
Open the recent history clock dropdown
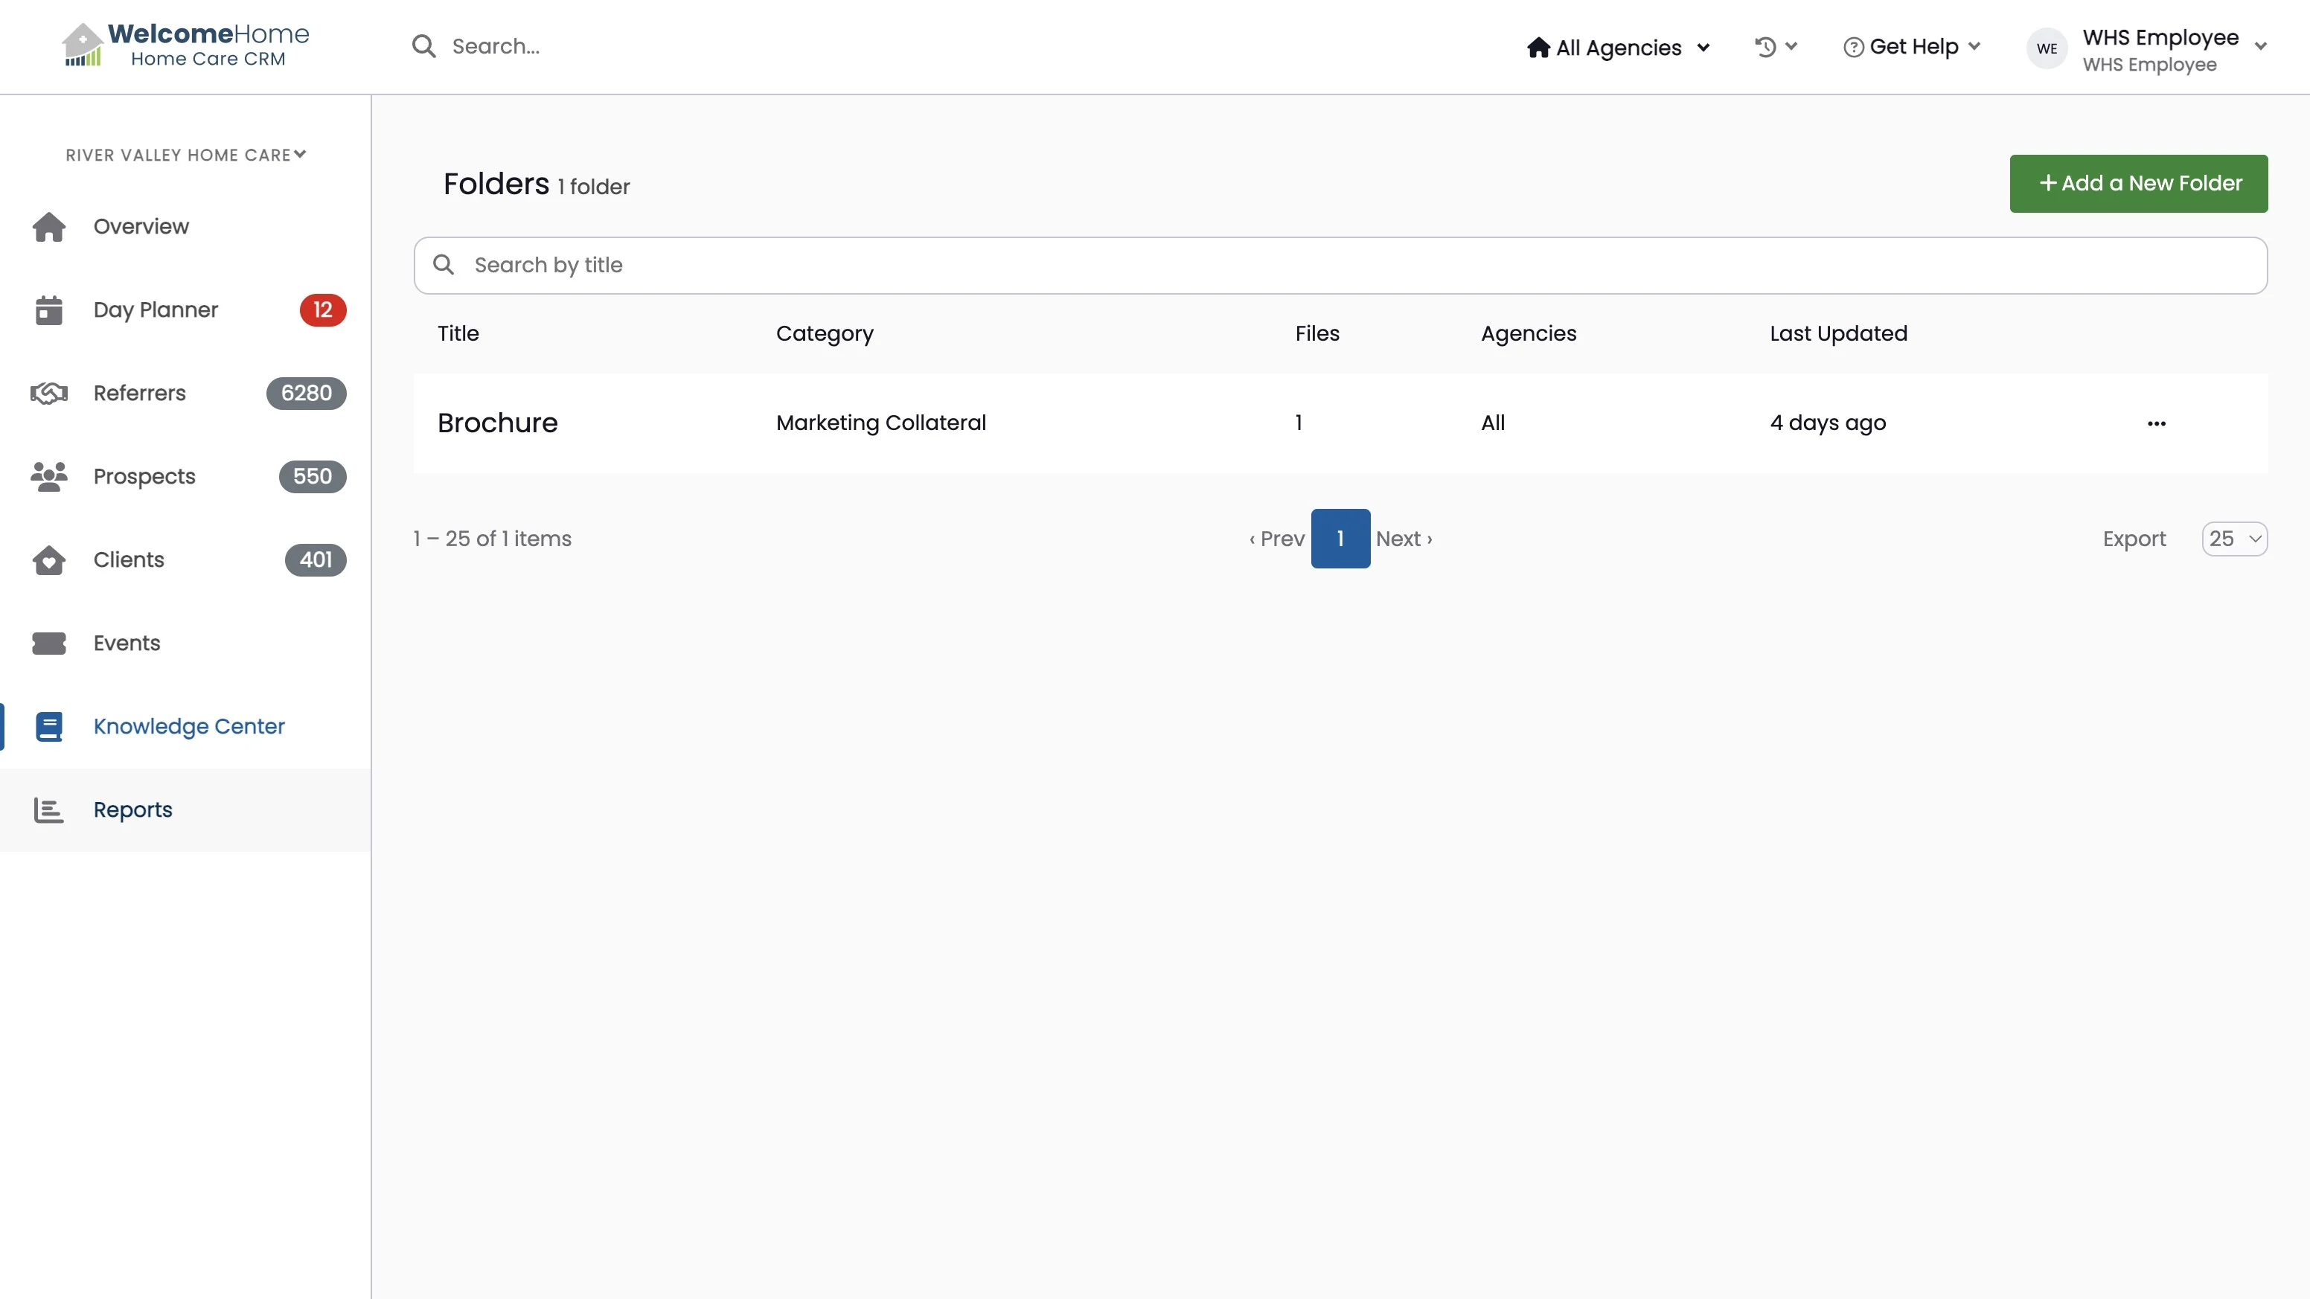[x=1775, y=47]
